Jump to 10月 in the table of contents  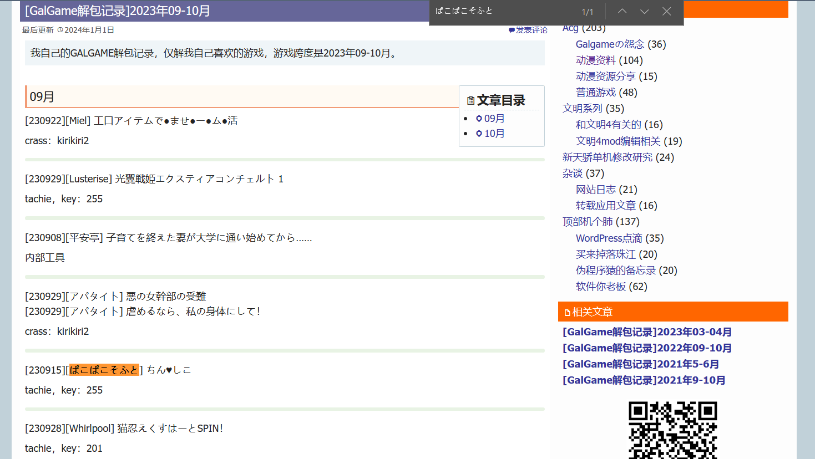(x=494, y=134)
